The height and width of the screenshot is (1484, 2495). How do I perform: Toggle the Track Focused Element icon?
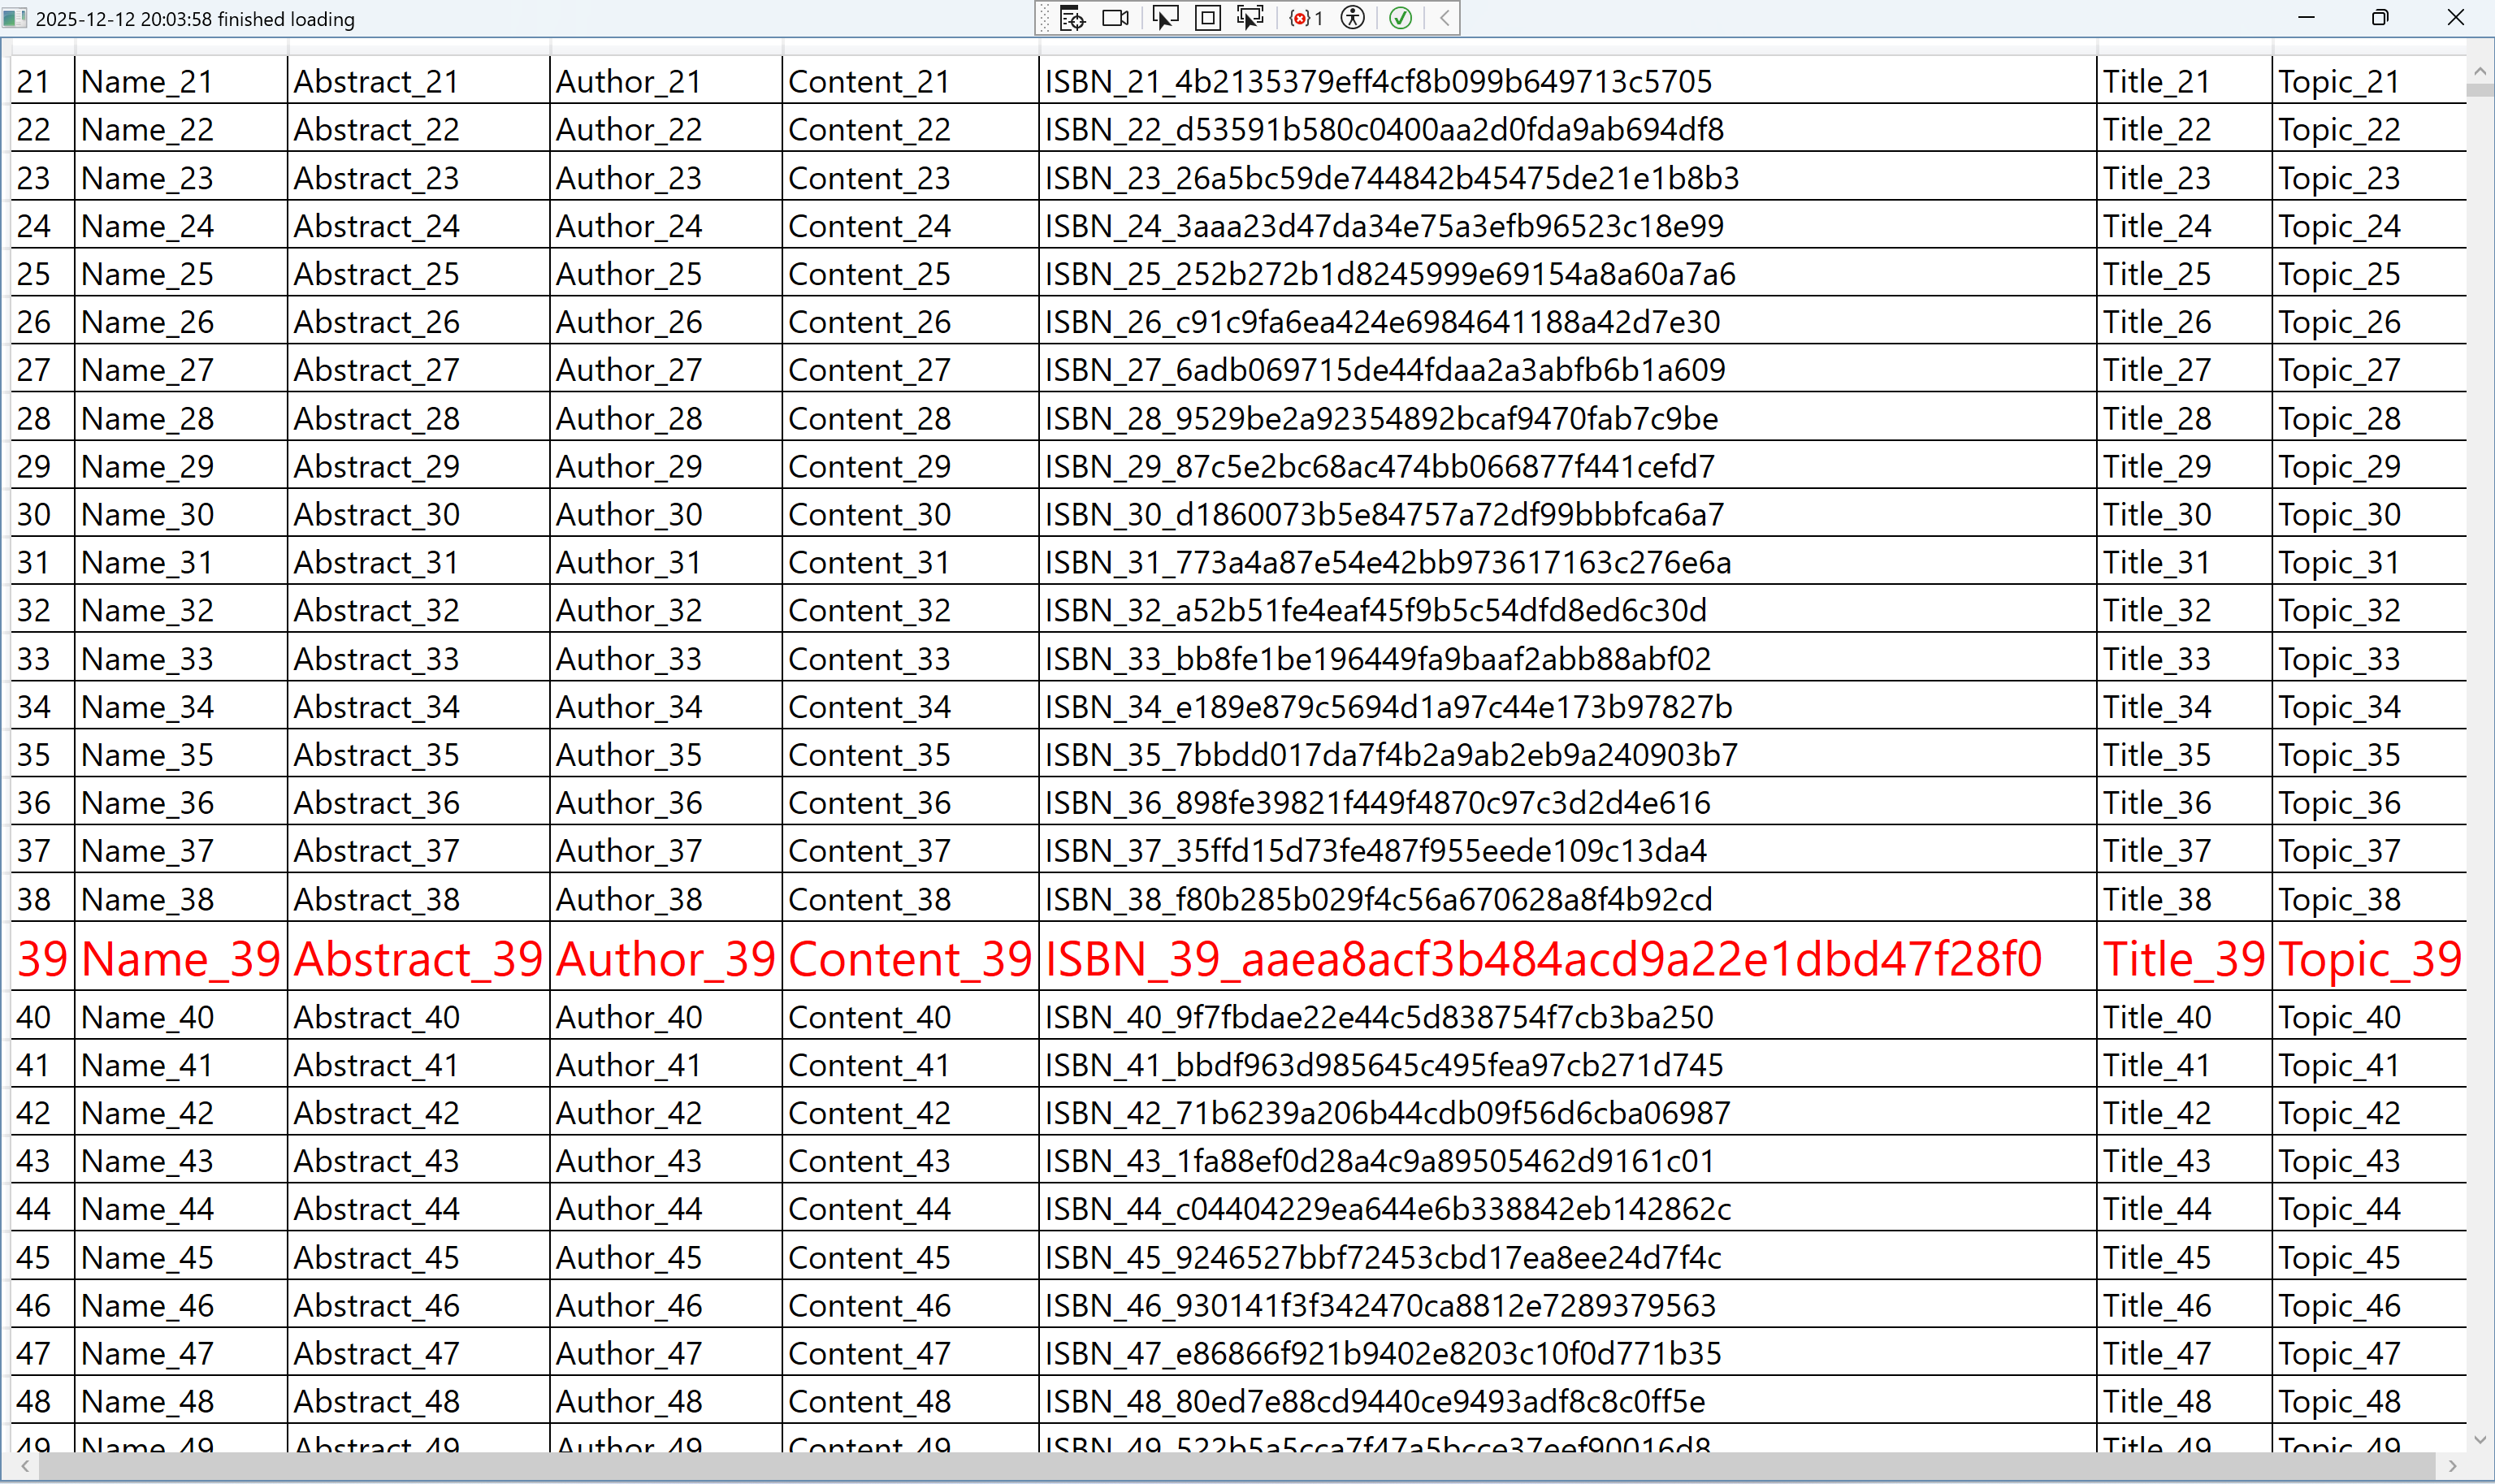(x=1250, y=18)
